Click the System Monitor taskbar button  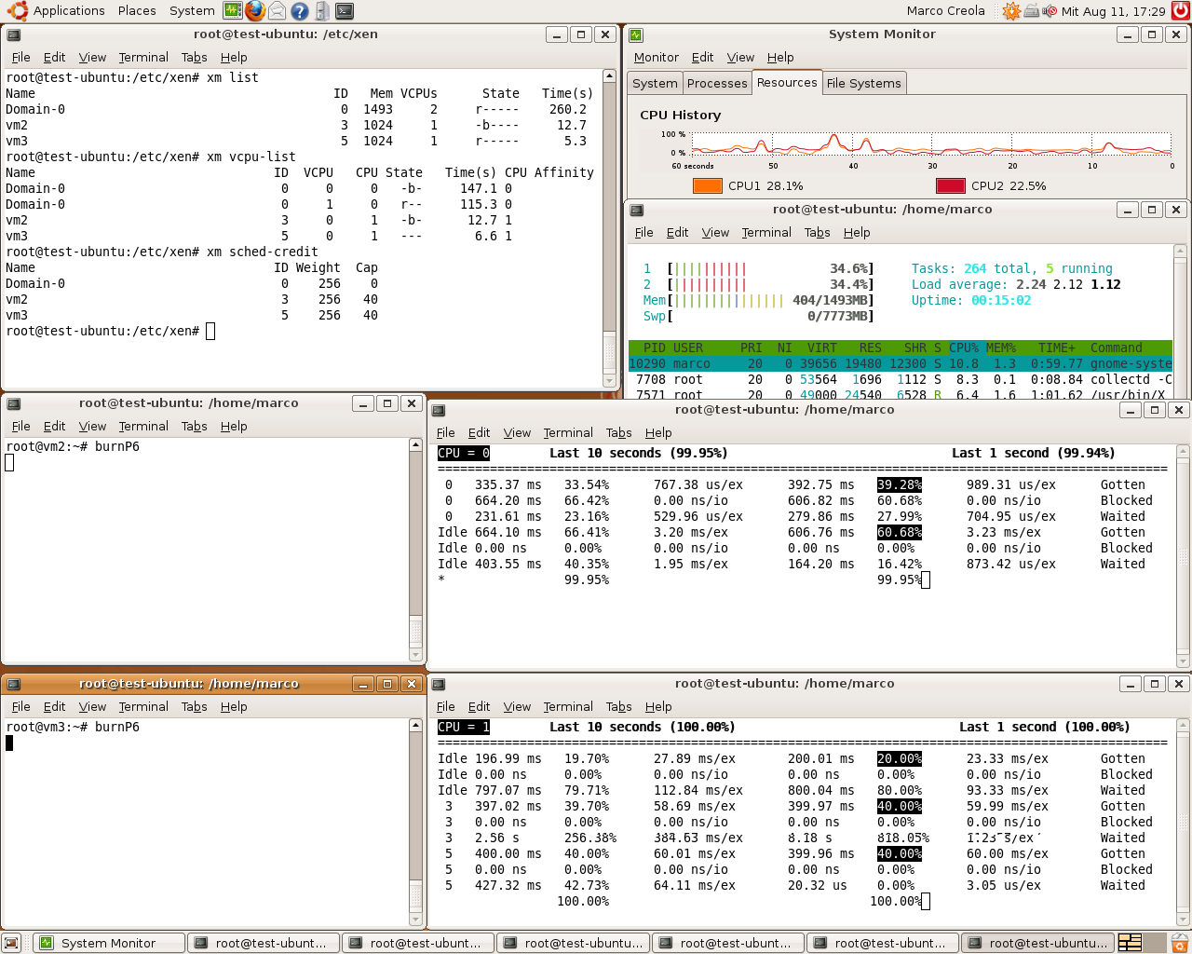[108, 943]
